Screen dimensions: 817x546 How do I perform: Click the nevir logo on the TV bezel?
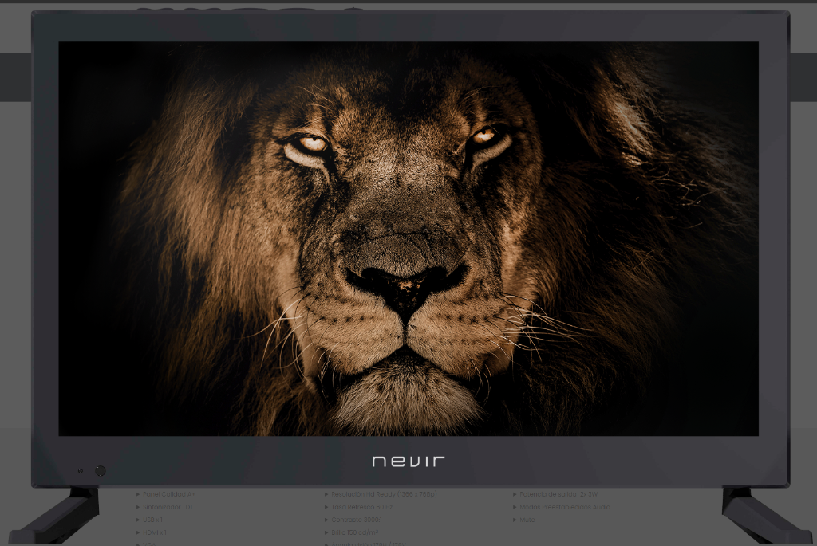(x=408, y=462)
